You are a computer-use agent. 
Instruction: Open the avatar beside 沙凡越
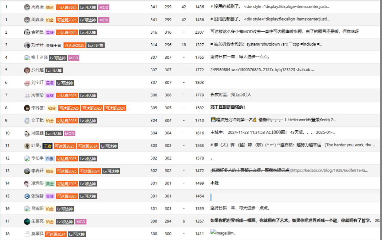coord(27,70)
